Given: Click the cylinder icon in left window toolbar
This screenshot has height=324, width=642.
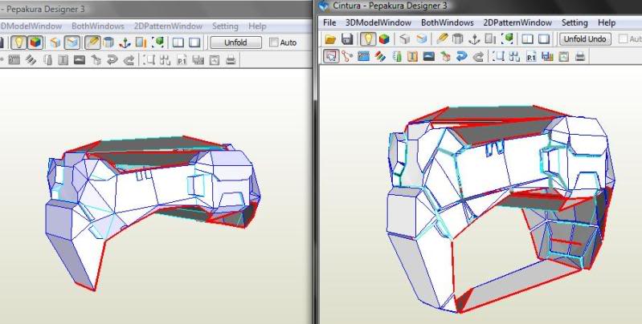Looking at the screenshot, I should pyautogui.click(x=108, y=42).
